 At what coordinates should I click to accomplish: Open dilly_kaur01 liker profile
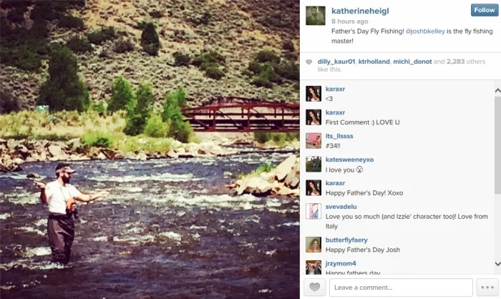tap(336, 62)
